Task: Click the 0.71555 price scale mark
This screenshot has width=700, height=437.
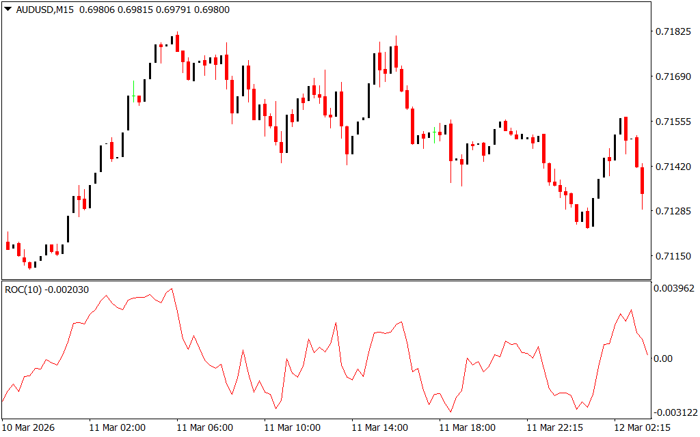Action: [x=673, y=122]
